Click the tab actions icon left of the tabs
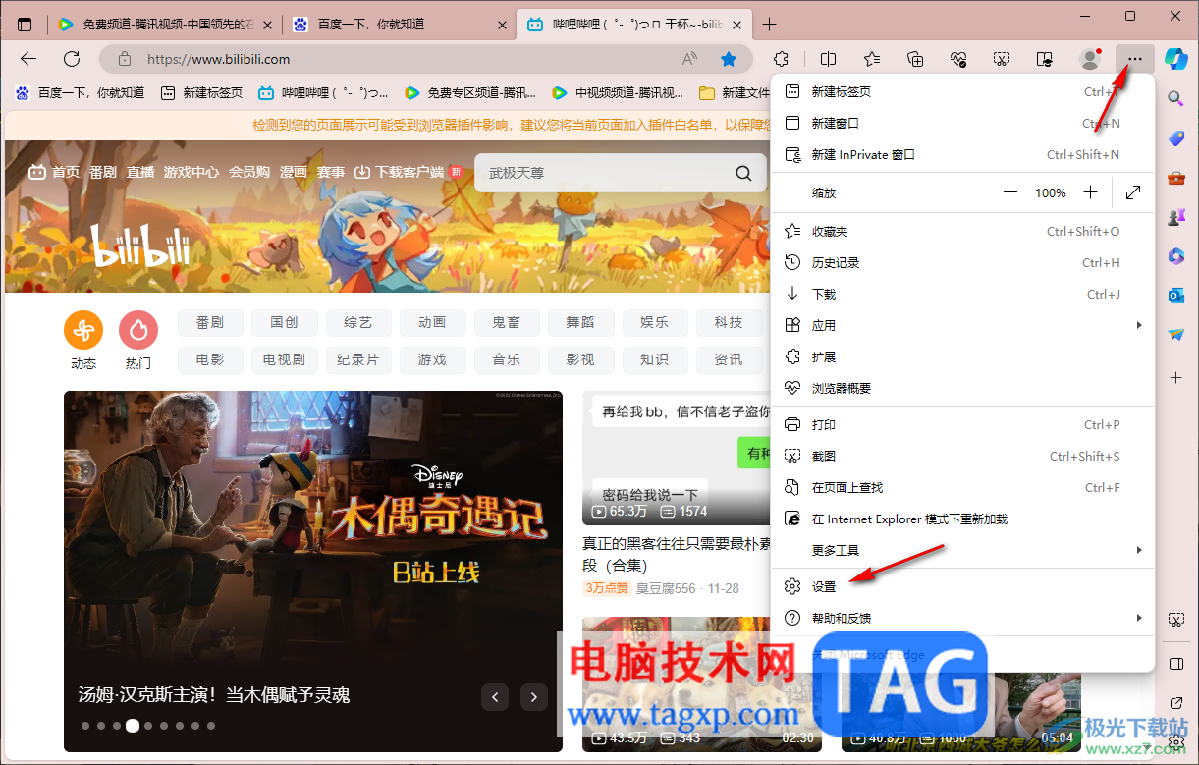The height and width of the screenshot is (765, 1199). pyautogui.click(x=25, y=25)
